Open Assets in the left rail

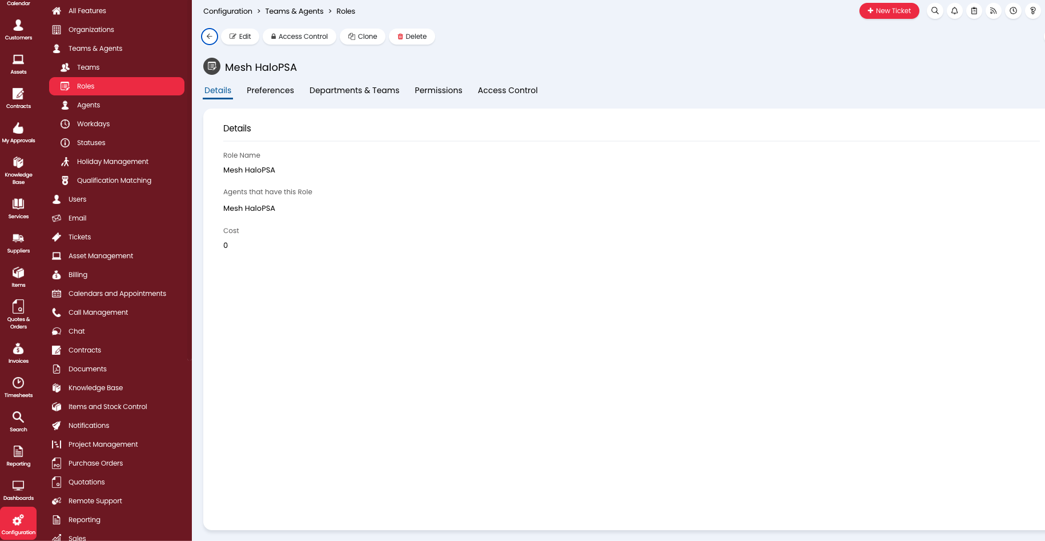click(x=18, y=64)
